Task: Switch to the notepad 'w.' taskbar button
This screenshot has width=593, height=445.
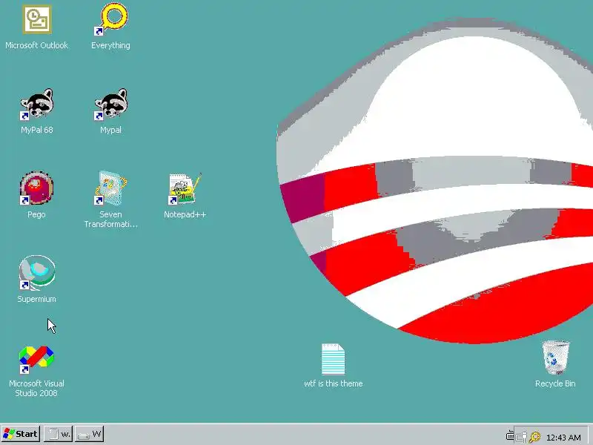Action: (58, 434)
